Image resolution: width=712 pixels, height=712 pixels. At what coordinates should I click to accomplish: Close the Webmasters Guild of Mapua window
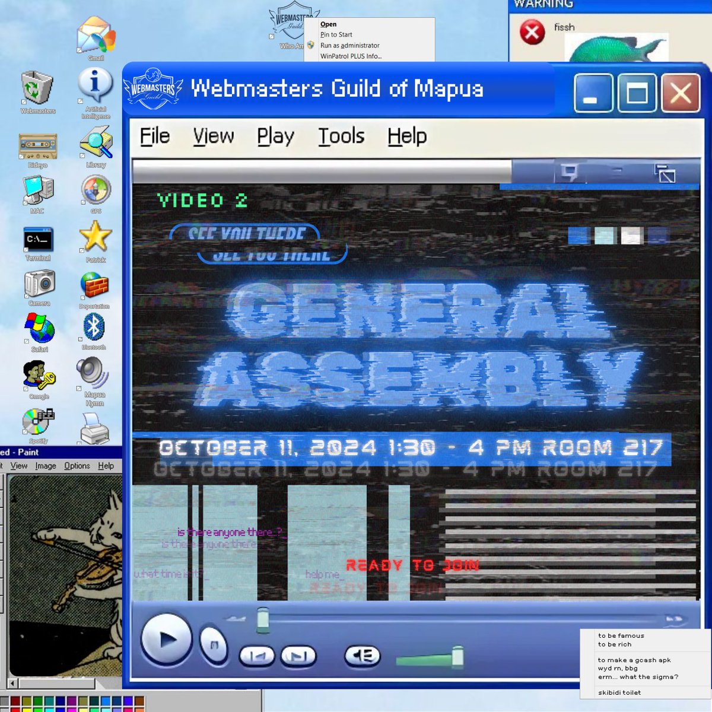coord(681,93)
